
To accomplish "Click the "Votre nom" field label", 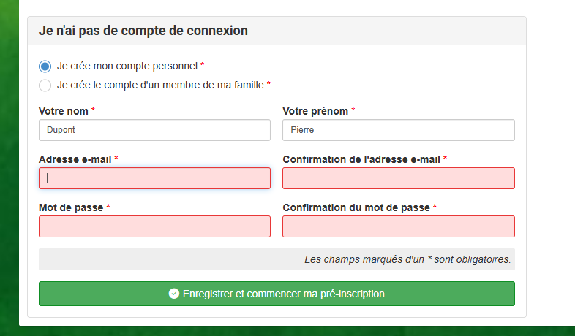I will tap(64, 111).
